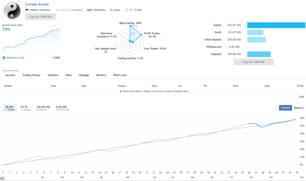Click top Copy for 1000 USD button
This screenshot has height=181, width=306.
[x=40, y=17]
